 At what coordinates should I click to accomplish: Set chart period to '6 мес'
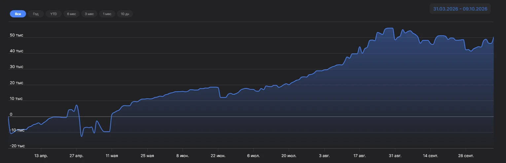[x=71, y=14]
